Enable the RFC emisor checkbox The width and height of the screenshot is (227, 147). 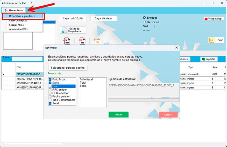tap(50, 90)
